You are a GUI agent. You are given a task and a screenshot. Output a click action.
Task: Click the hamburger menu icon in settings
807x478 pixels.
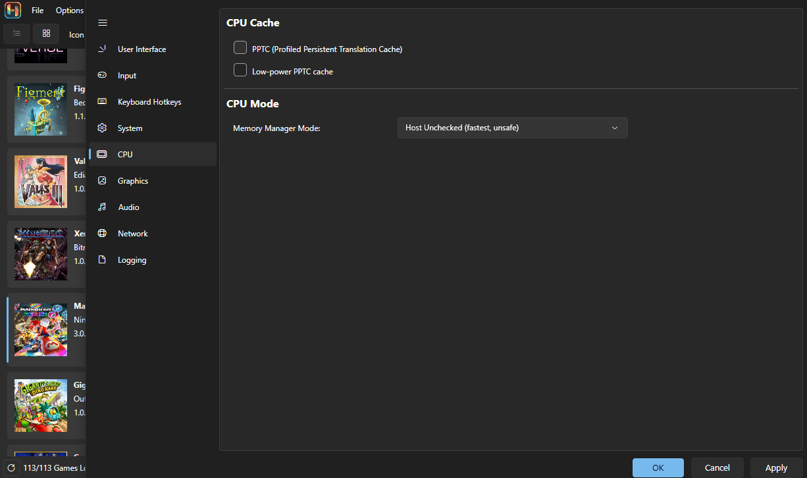point(103,23)
